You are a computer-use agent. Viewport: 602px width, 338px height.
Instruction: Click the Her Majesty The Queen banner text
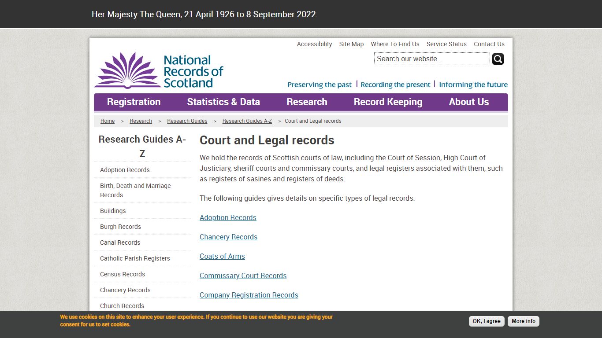[204, 14]
